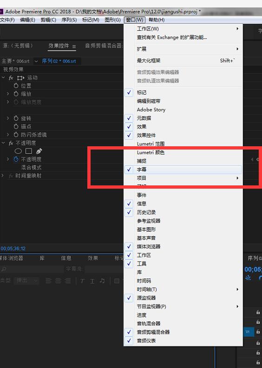Collapse the 运动 effect group
This screenshot has width=262, height=368.
pyautogui.click(x=3, y=77)
